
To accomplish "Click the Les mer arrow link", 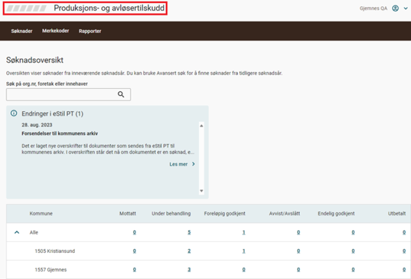I will 182,164.
